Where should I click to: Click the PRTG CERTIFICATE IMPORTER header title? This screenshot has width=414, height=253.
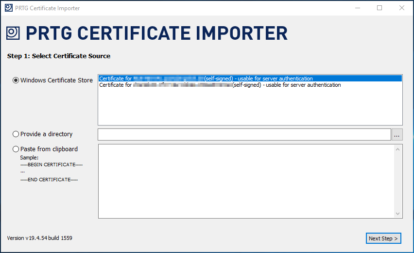(x=156, y=33)
